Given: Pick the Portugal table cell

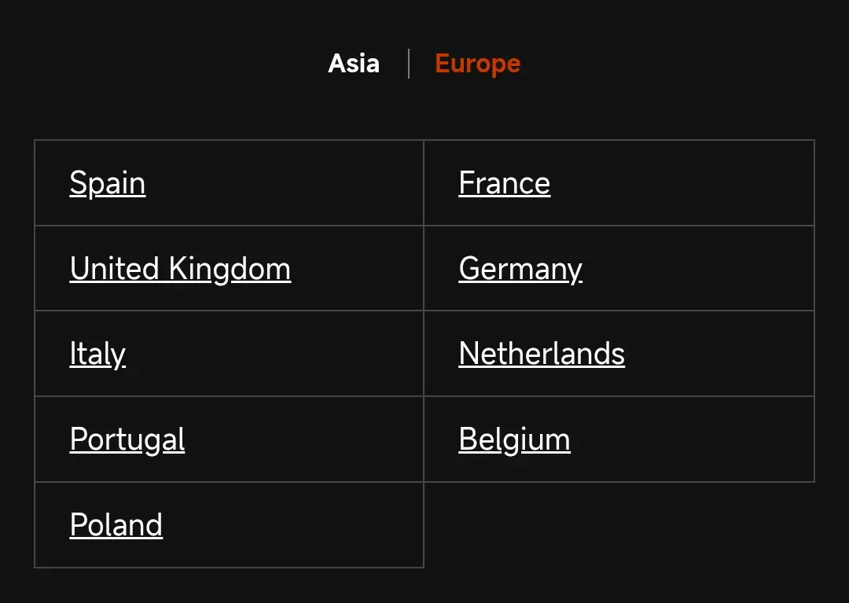Looking at the screenshot, I should [x=229, y=439].
